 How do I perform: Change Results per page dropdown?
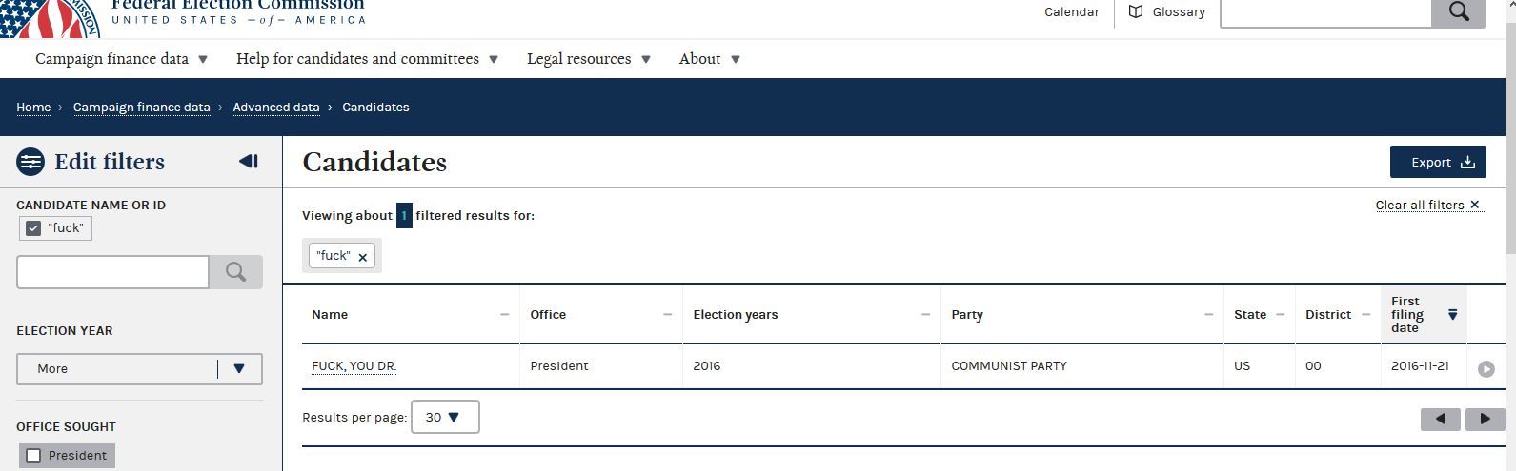point(445,417)
